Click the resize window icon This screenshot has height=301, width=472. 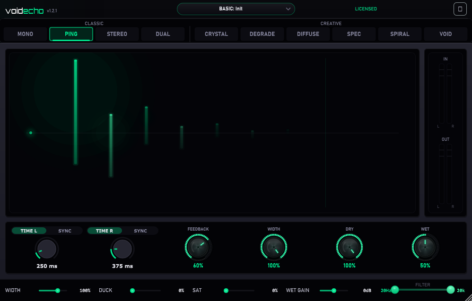459,9
